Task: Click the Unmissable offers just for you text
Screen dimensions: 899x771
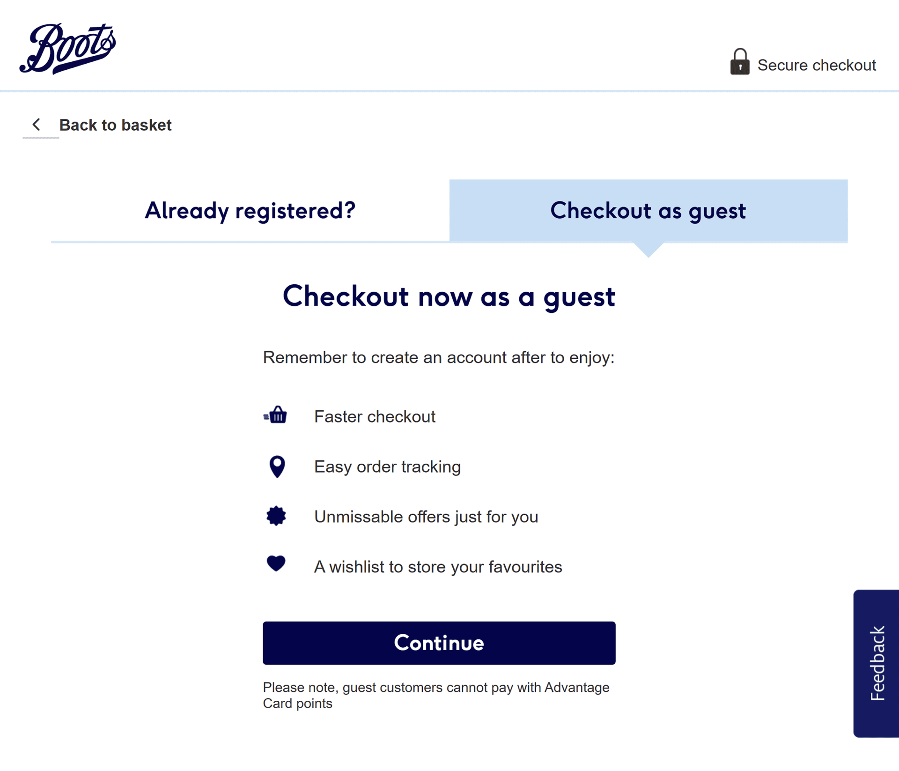Action: (x=426, y=517)
